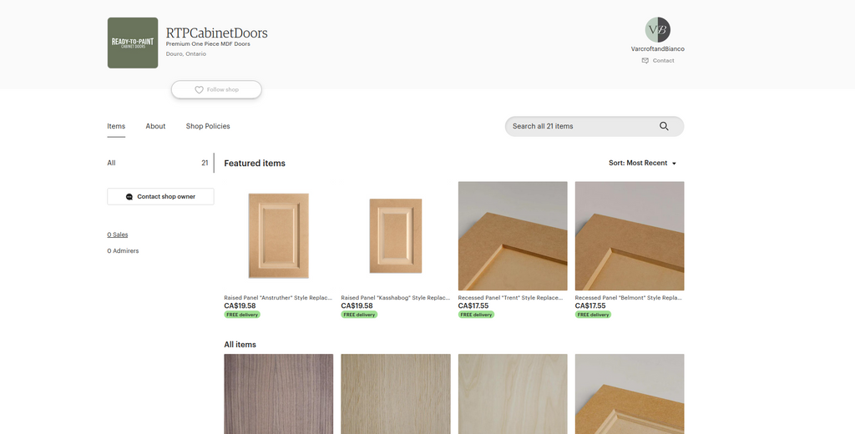Click the All items heading
This screenshot has height=434, width=855.
tap(240, 345)
